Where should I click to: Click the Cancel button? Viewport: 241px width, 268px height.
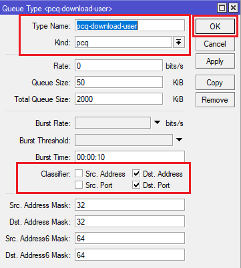(x=215, y=44)
